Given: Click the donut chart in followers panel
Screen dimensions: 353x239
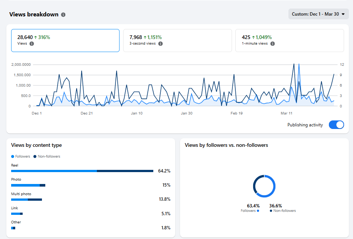Looking at the screenshot, I should pos(264,186).
